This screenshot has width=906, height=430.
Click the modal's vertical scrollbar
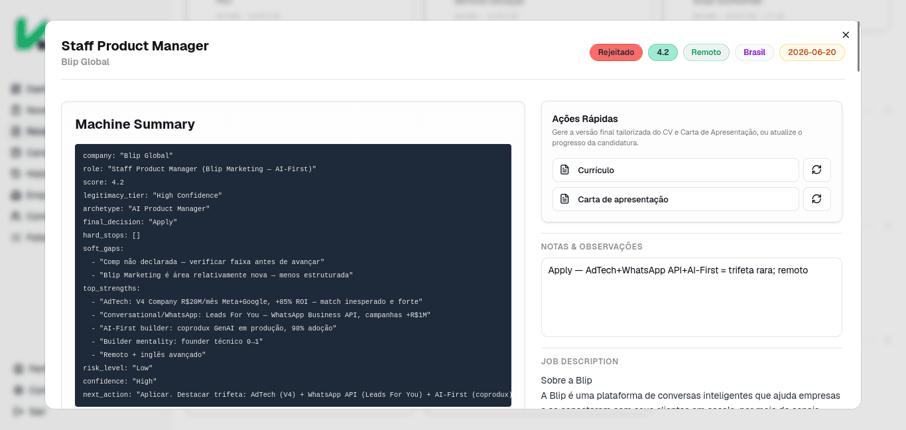[858, 46]
